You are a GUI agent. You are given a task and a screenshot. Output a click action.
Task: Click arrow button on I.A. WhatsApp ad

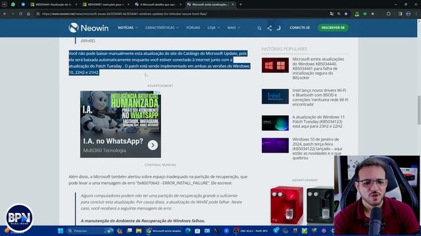(x=153, y=145)
